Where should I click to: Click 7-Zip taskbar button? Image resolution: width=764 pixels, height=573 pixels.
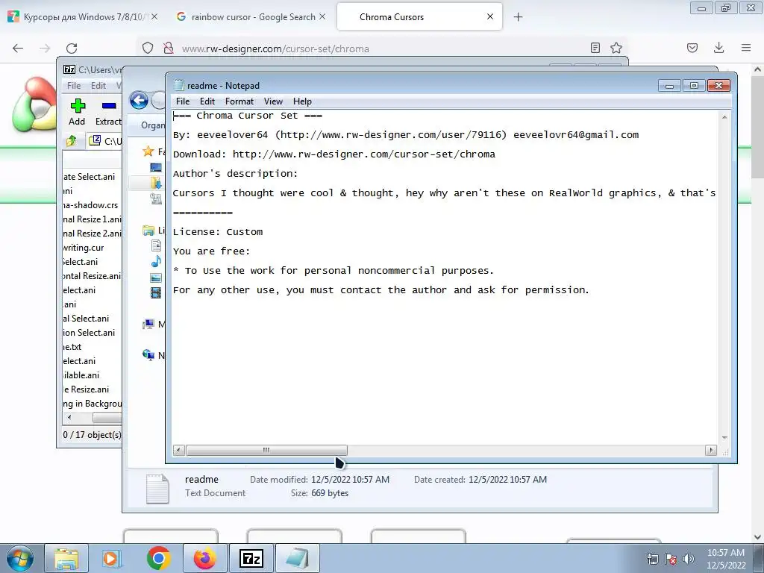[251, 558]
